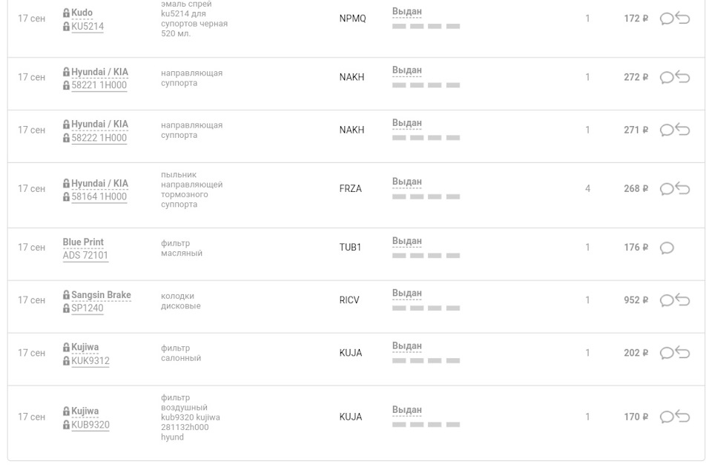Expand Выдан status for NPMQ order
The image size is (712, 467).
coord(407,11)
